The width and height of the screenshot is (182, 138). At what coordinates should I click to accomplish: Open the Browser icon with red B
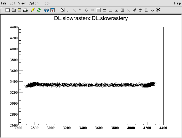[x=53, y=10]
